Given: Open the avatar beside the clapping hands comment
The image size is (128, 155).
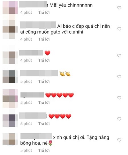Looking at the screenshot, I should tap(10, 77).
